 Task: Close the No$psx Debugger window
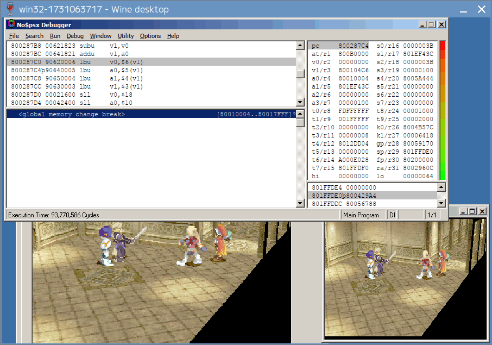tap(441, 24)
